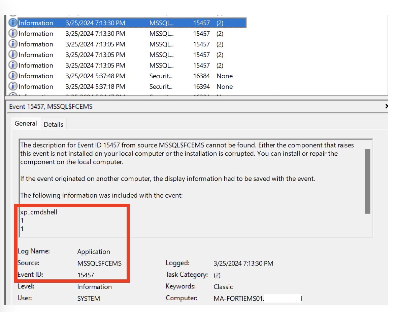Click the description box vertical scrollbar thumb
Viewport: 394px width, 312px height.
click(367, 181)
